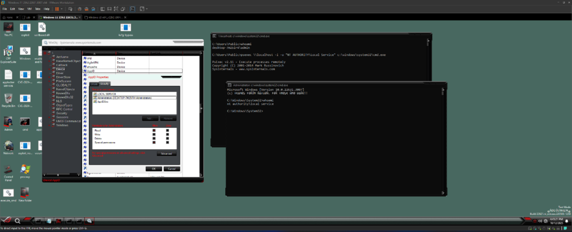Viewport: 572px width, 232px height.
Task: Open the This PC desktop icon
Action: (8, 28)
